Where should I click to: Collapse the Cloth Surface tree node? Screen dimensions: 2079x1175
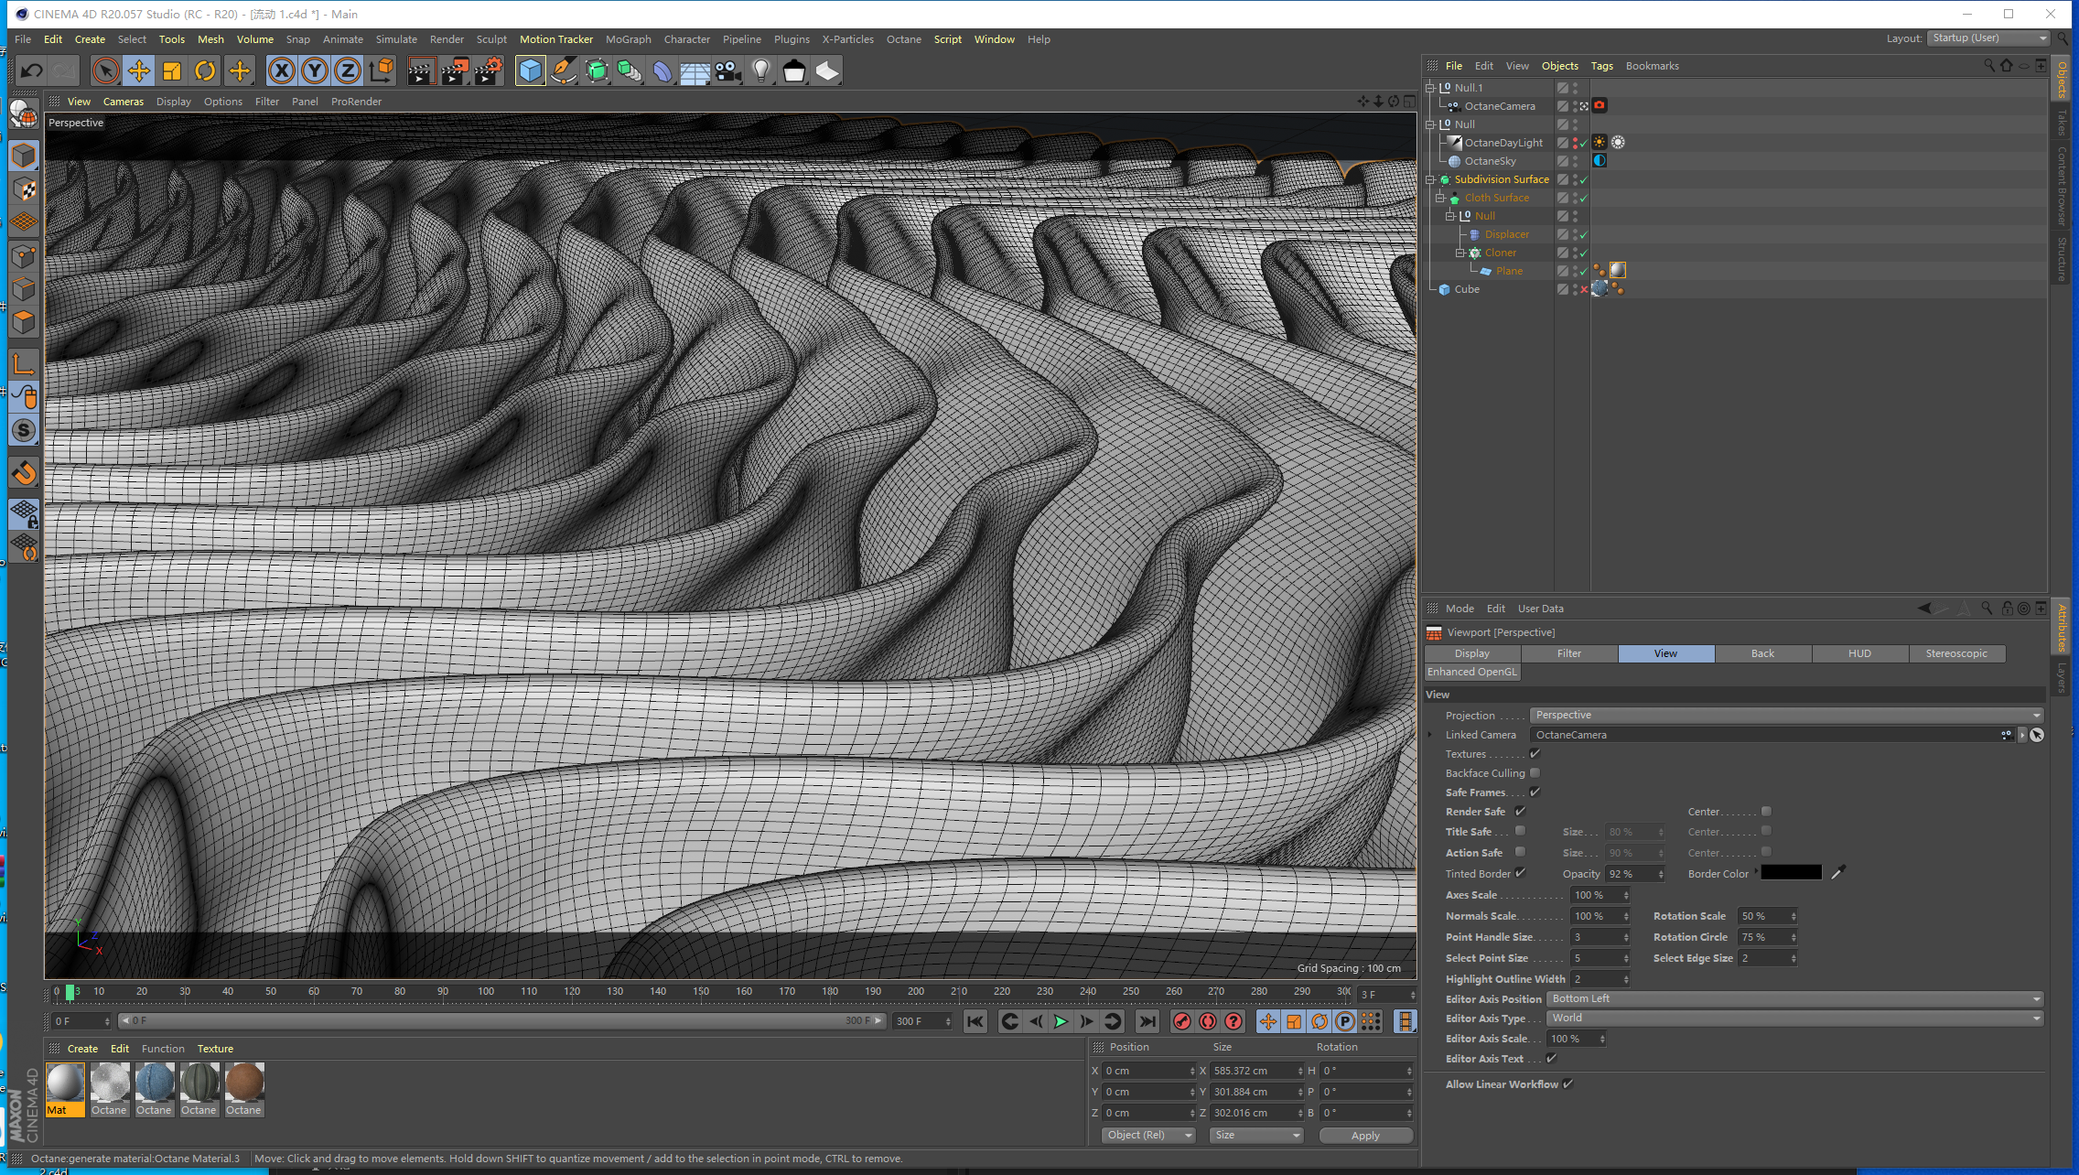click(x=1440, y=198)
